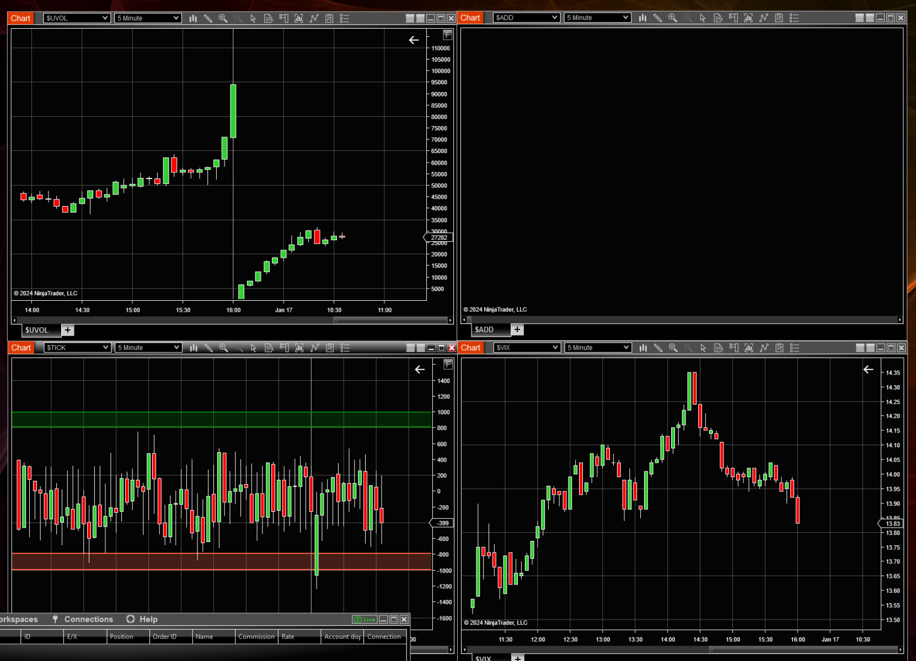Open the $TICK instrument dropdown
Viewport: 916px width, 661px height.
77,348
